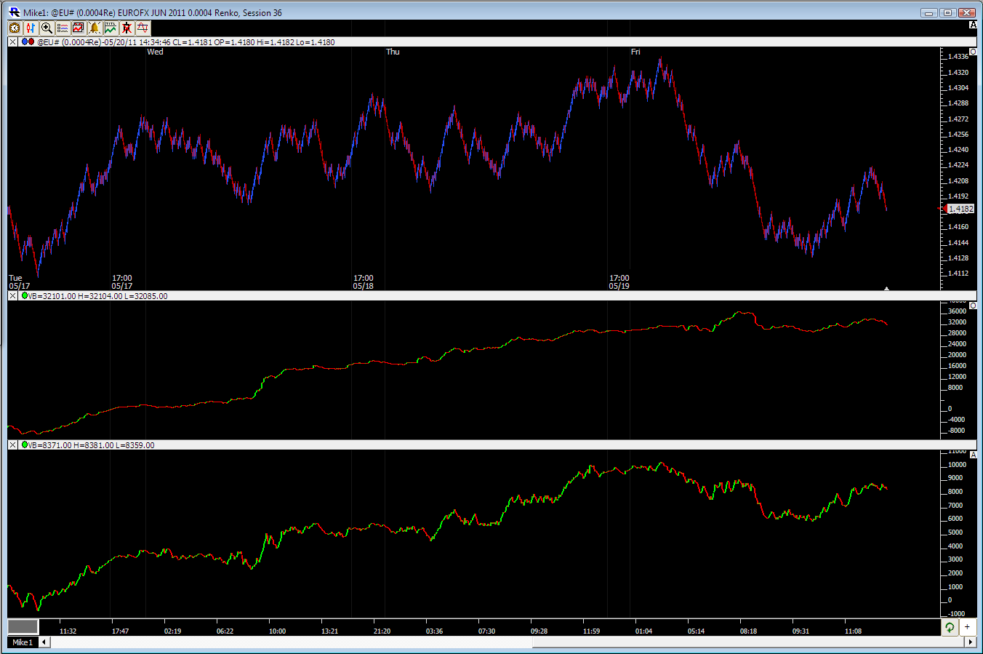Select the bar chart type tool
Viewport: 983px width, 654px height.
(31, 28)
